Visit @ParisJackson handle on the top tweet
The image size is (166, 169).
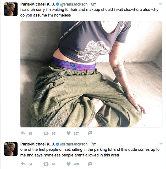(74, 4)
